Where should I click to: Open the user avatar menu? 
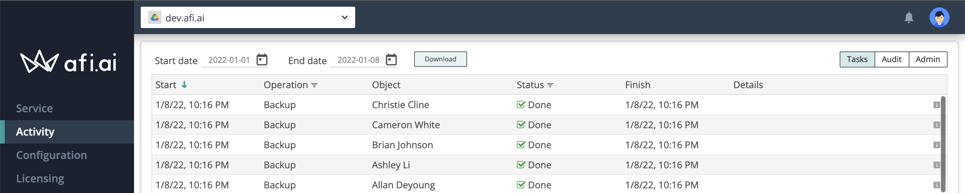click(x=939, y=18)
